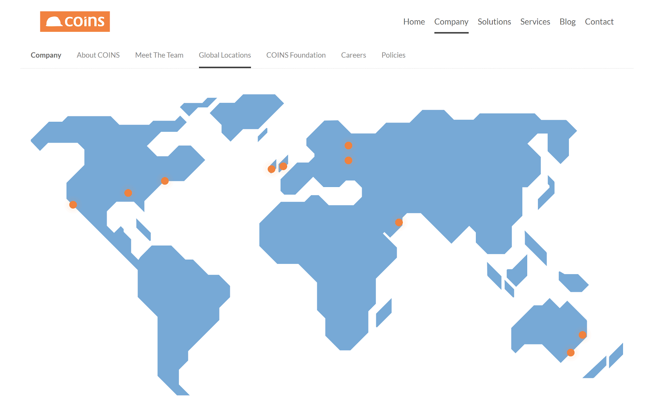Select the COINS Foundation tab
The height and width of the screenshot is (410, 661).
(x=296, y=55)
